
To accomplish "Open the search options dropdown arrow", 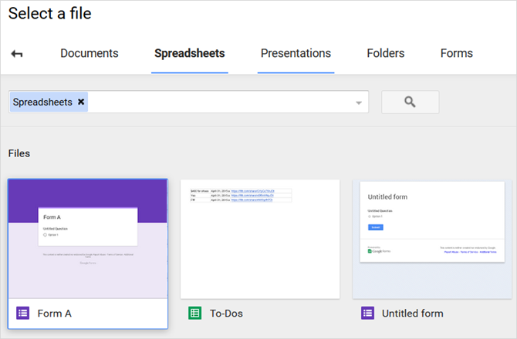I will point(359,102).
